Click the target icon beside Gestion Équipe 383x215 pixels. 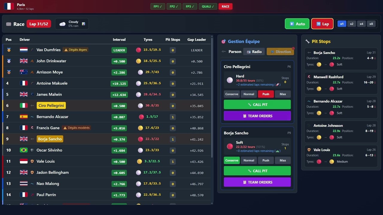[x=223, y=42]
